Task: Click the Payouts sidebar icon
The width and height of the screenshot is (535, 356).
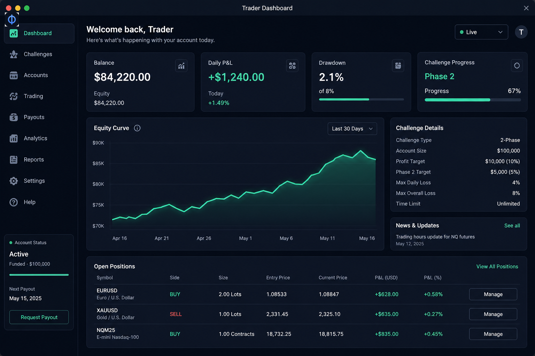Action: click(x=14, y=118)
